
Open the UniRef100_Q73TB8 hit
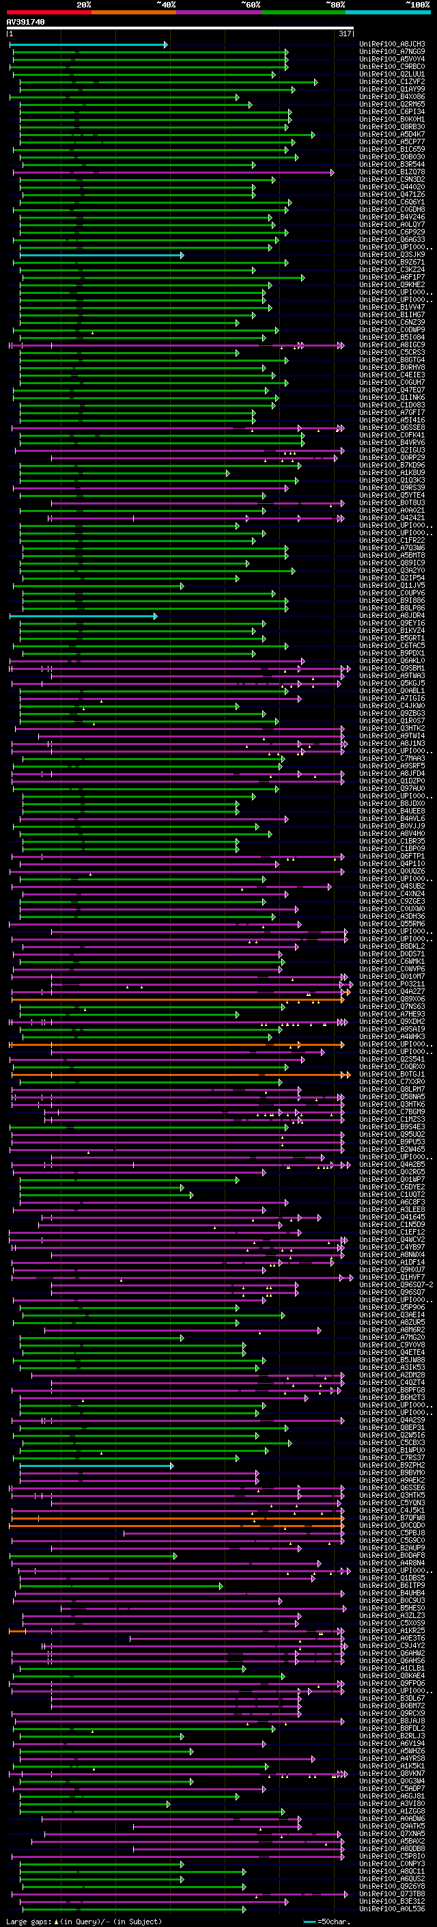pyautogui.click(x=392, y=1894)
